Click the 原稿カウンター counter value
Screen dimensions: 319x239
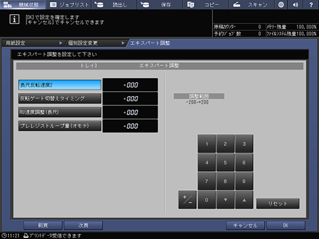[x=260, y=27]
